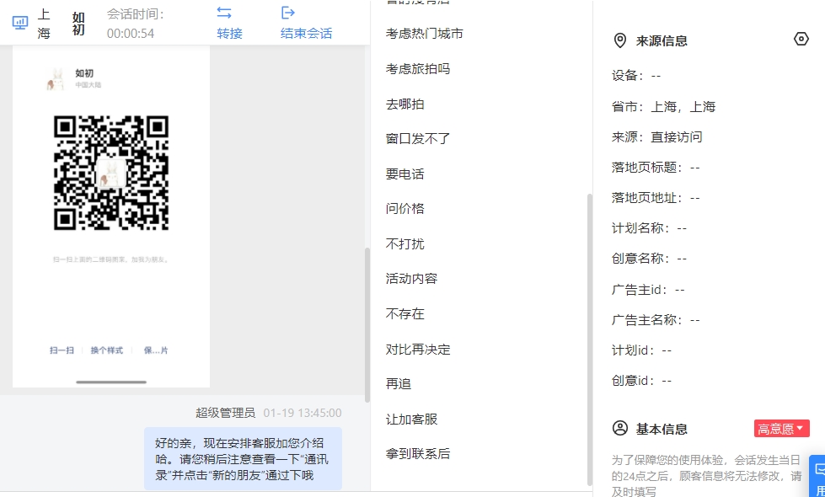The width and height of the screenshot is (825, 497).
Task: Select quick reply 要电话
Action: click(x=405, y=174)
